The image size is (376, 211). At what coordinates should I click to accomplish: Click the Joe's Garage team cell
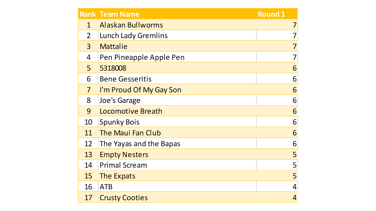(x=120, y=101)
